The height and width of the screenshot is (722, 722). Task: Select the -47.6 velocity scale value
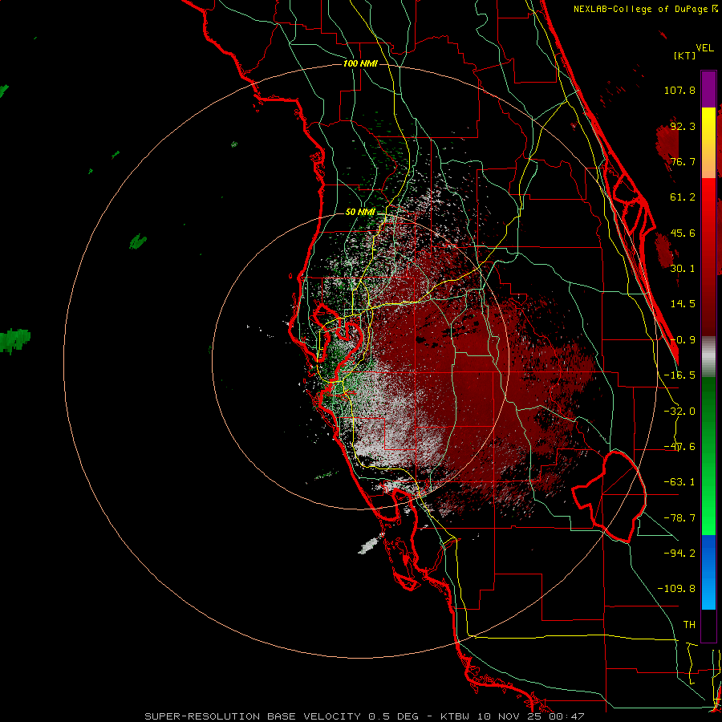pos(679,447)
